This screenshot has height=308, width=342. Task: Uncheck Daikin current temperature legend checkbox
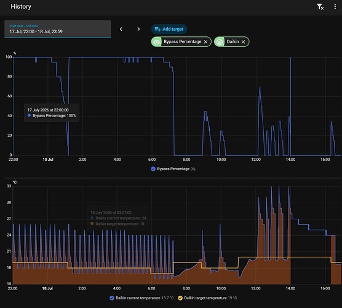coord(112,298)
